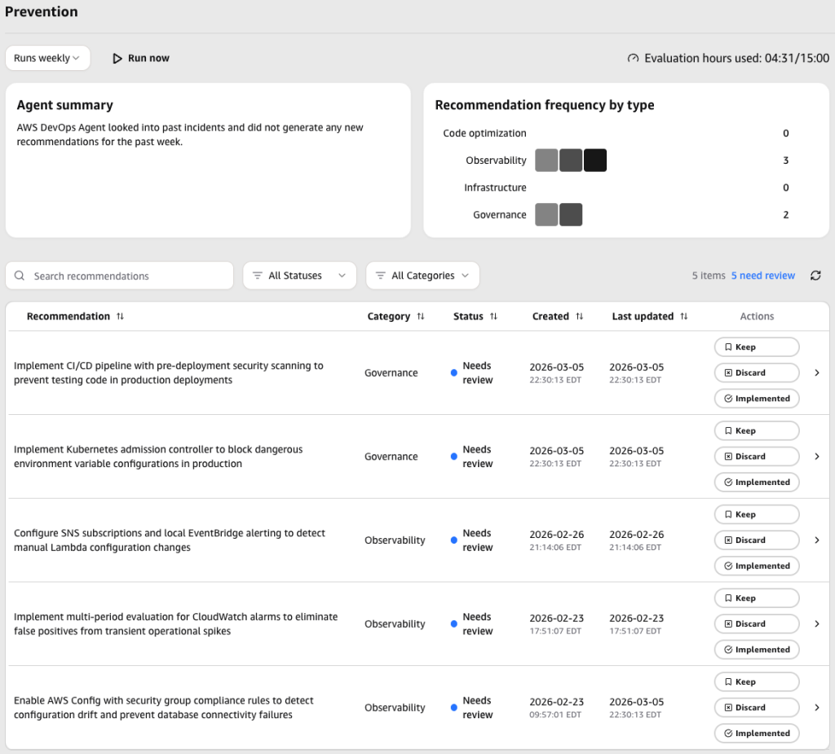Click the filter icon beside All Statuses
Screen dimensions: 835x754
click(x=258, y=276)
